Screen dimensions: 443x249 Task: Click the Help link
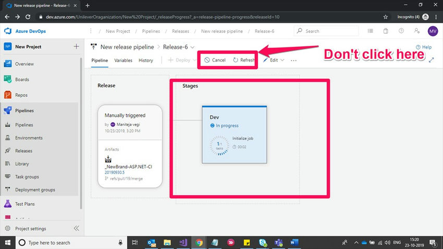pyautogui.click(x=424, y=47)
